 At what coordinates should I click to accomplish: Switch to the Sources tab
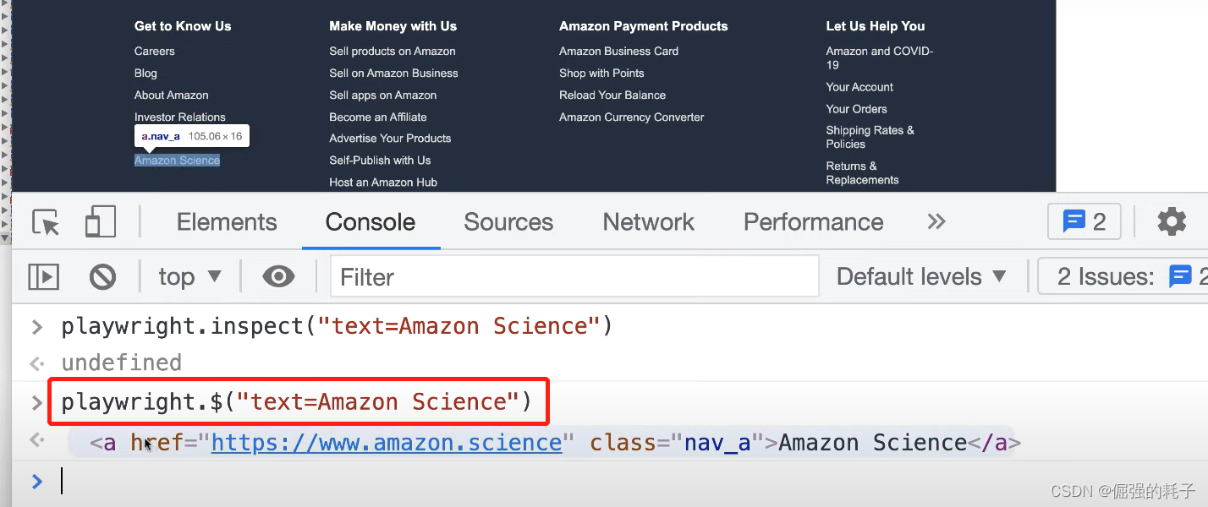click(x=508, y=222)
